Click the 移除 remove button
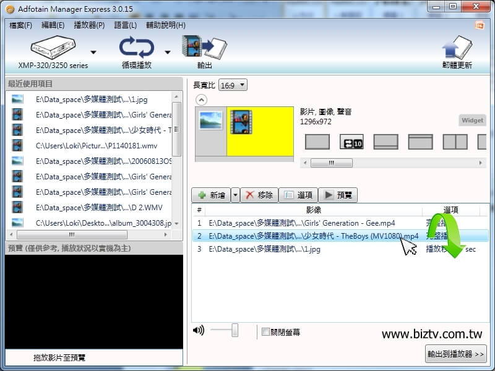 [x=259, y=195]
